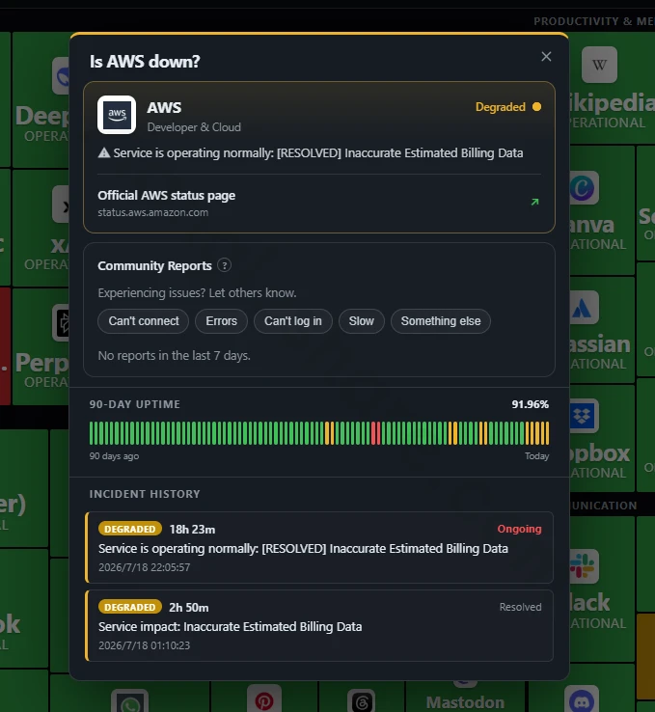Viewport: 655px width, 712px height.
Task: Click Wikipedia icon in background grid
Action: 599,65
